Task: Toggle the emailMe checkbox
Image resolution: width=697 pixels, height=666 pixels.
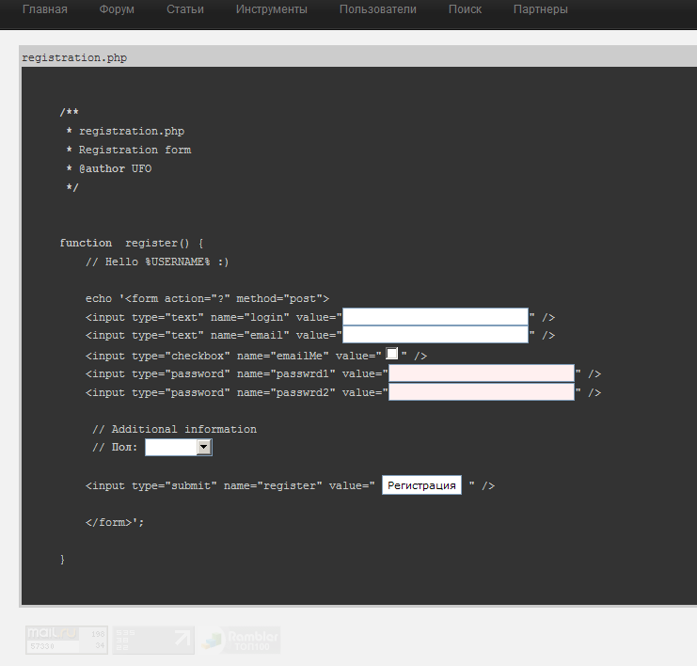Action: (392, 354)
